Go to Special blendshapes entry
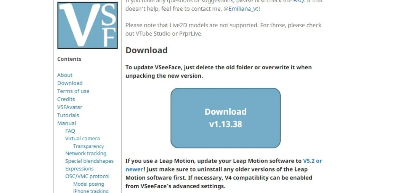Image resolution: width=405 pixels, height=193 pixels. click(89, 161)
